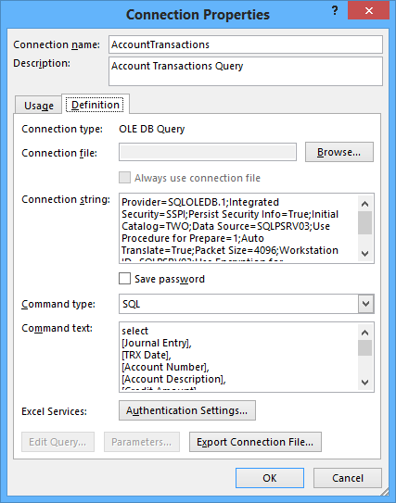Viewport: 396px width, 503px height.
Task: Click Export Connection File button
Action: click(255, 442)
